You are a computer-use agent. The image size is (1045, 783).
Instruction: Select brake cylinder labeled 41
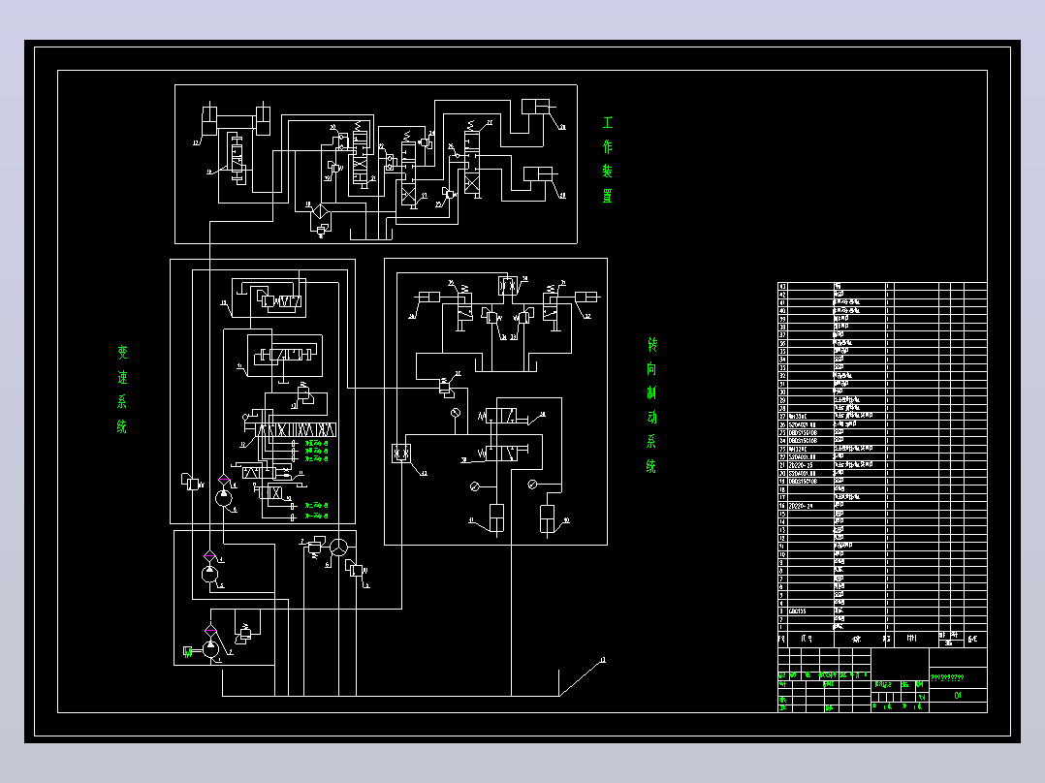496,519
